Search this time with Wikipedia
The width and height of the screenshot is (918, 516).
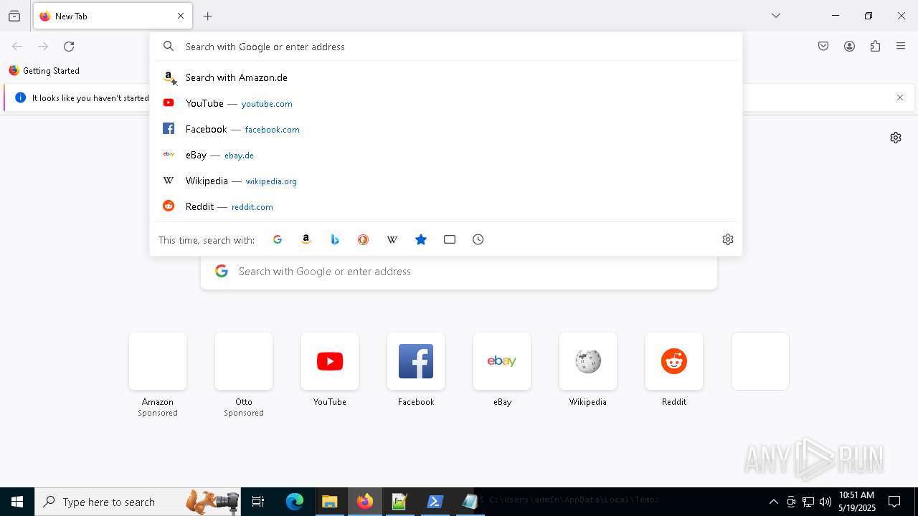(x=392, y=239)
